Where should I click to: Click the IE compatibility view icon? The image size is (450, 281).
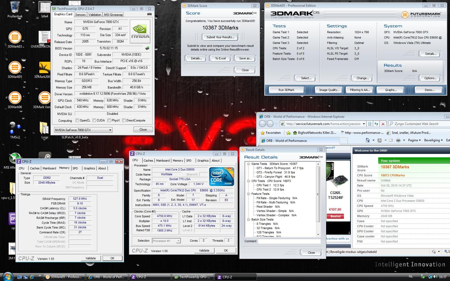[370, 124]
